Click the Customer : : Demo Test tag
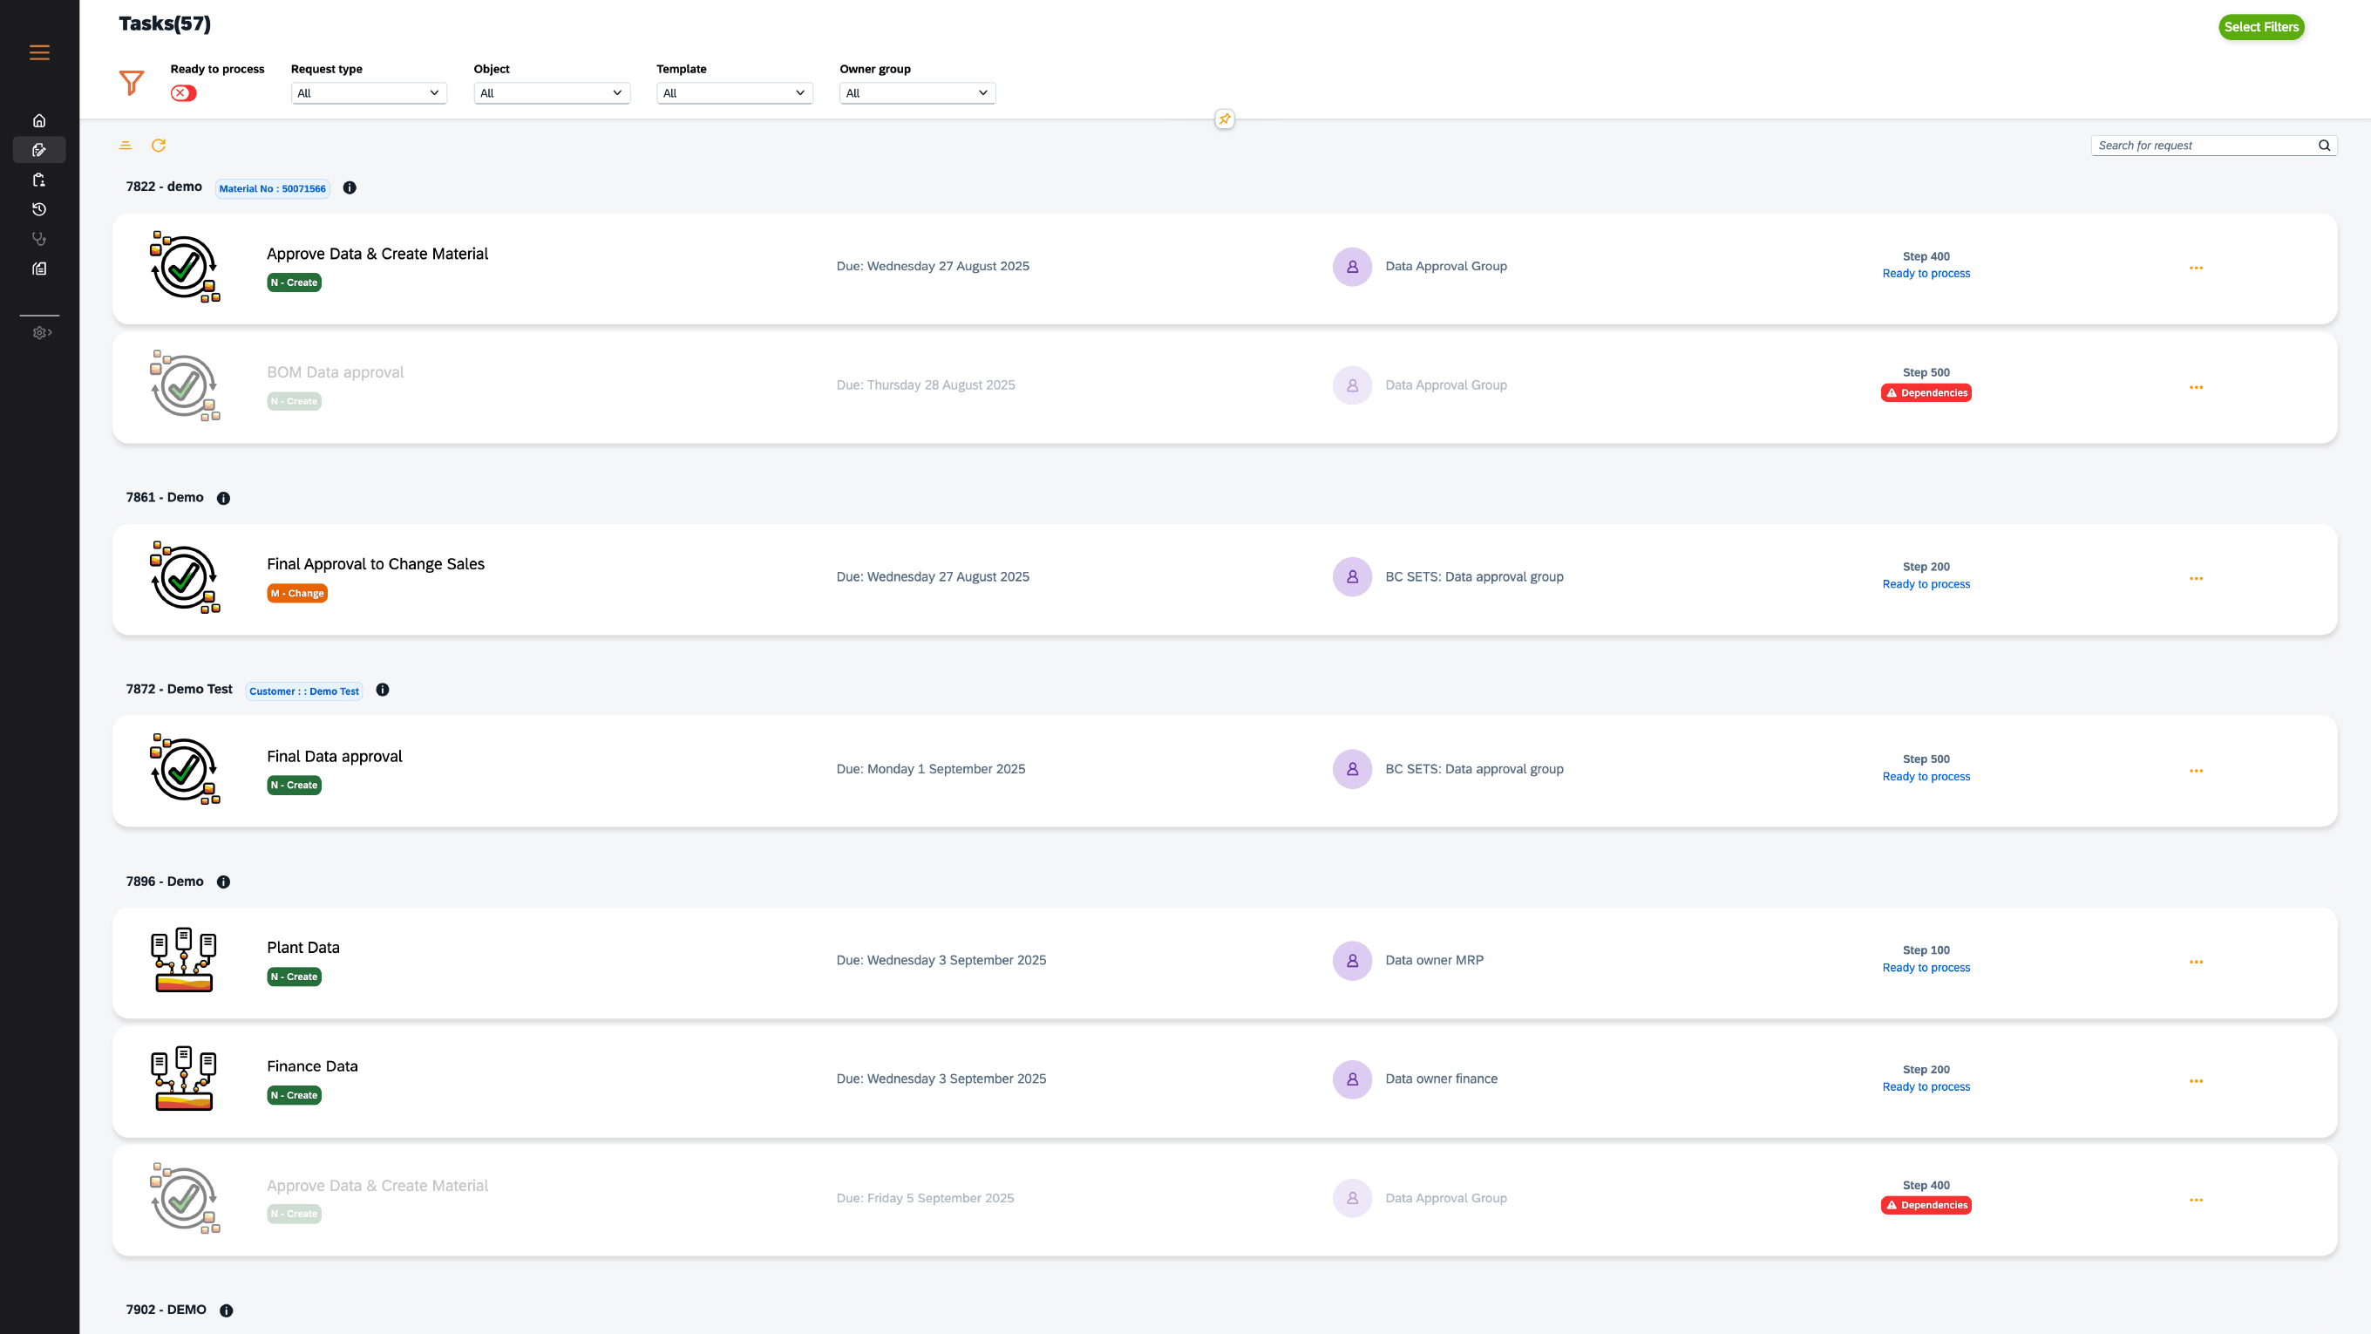This screenshot has height=1334, width=2371. (x=303, y=691)
